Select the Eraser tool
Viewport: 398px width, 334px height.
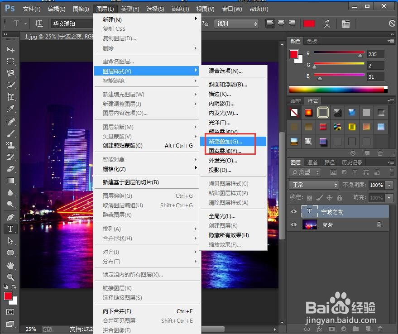(x=10, y=169)
